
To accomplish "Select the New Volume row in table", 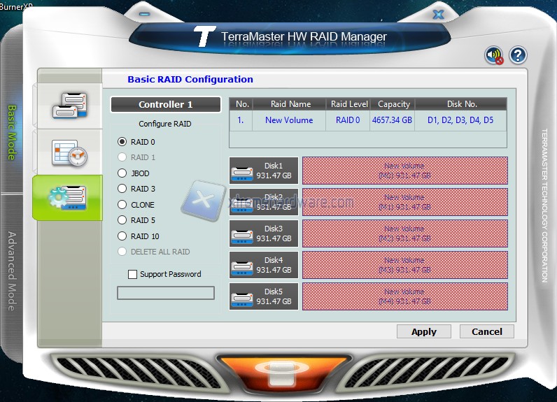I will 367,120.
